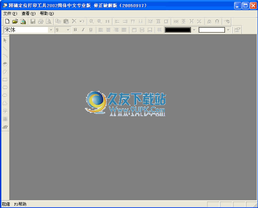Open the black color dropdown arrow
Viewport: 258px width, 208px height.
coord(194,30)
